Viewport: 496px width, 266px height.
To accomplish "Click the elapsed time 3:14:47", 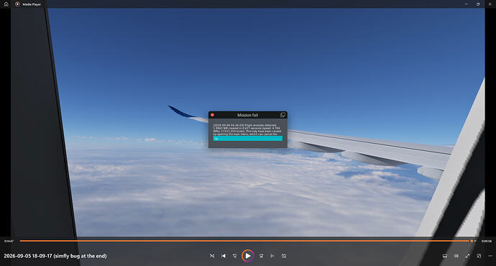I will click(9, 241).
